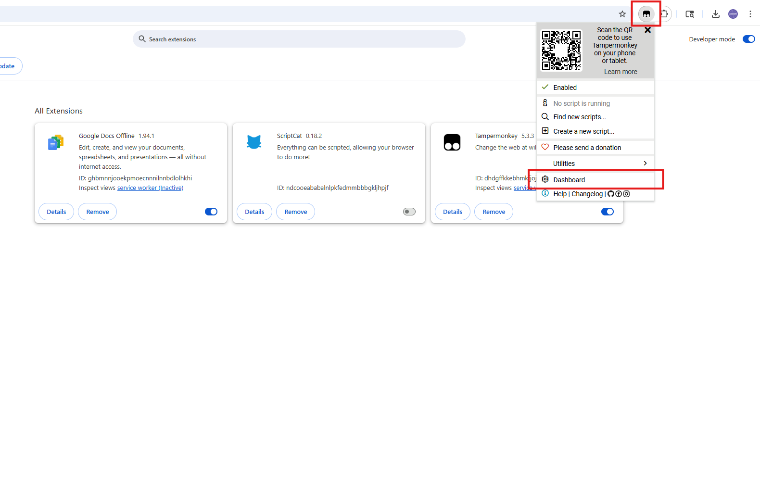
Task: Click the Tampermonkey card logo icon
Action: [452, 142]
